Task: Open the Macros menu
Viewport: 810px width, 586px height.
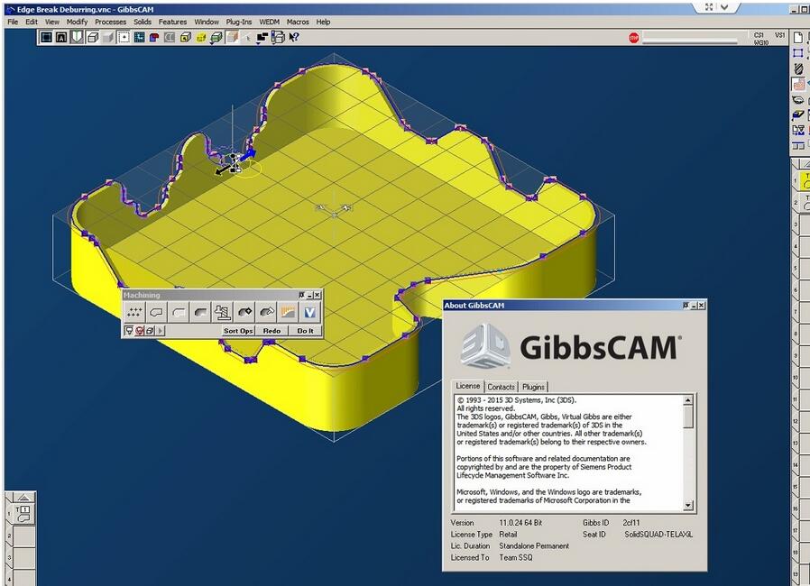Action: pos(298,22)
